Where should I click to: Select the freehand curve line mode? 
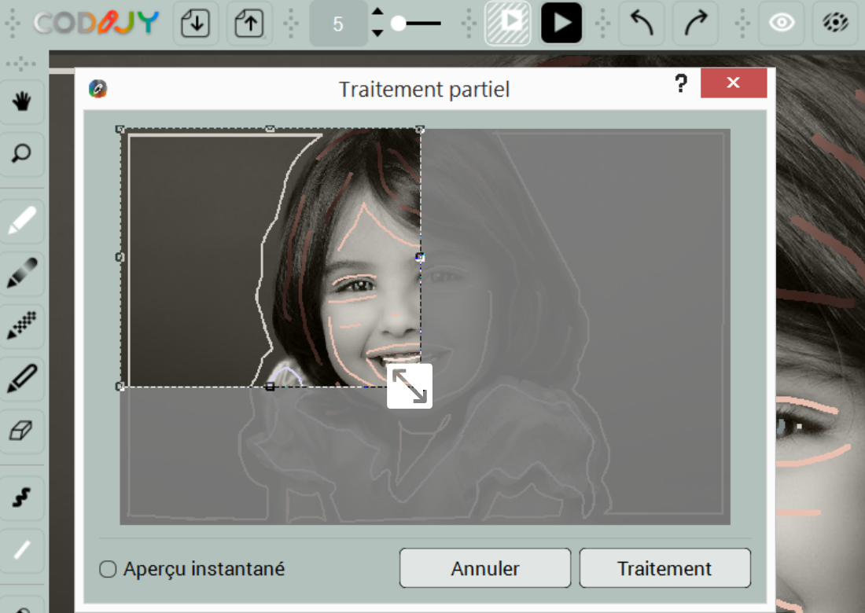pyautogui.click(x=21, y=497)
